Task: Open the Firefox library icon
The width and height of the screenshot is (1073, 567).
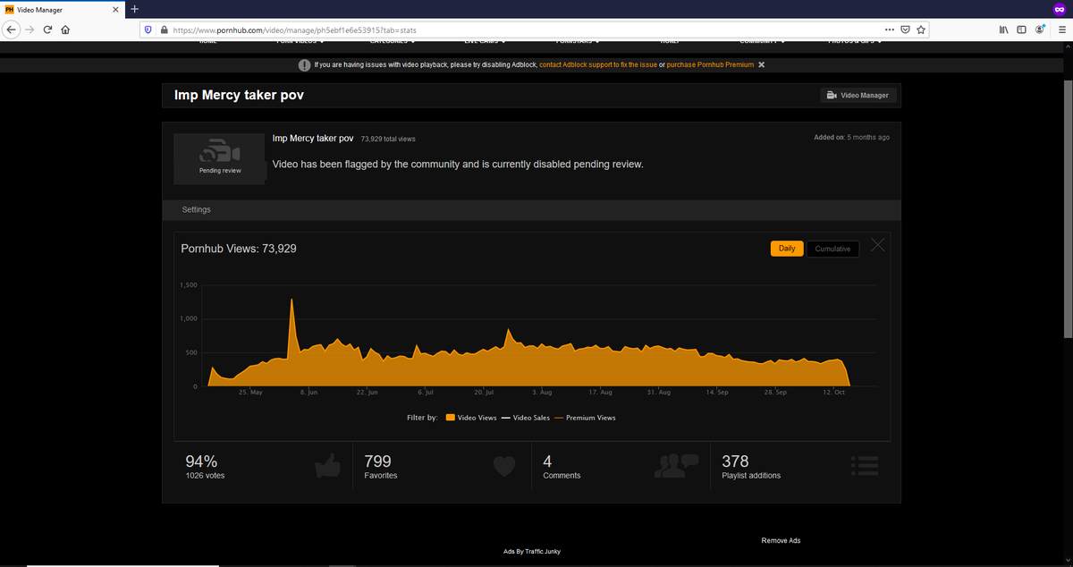Action: click(1004, 30)
